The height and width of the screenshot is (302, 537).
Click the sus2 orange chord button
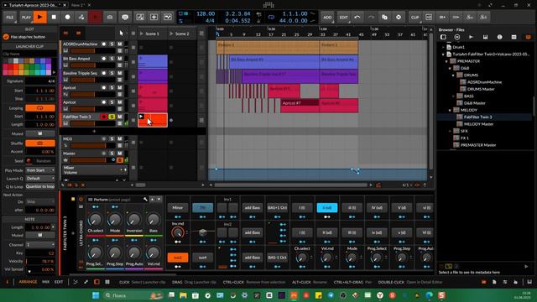(177, 258)
